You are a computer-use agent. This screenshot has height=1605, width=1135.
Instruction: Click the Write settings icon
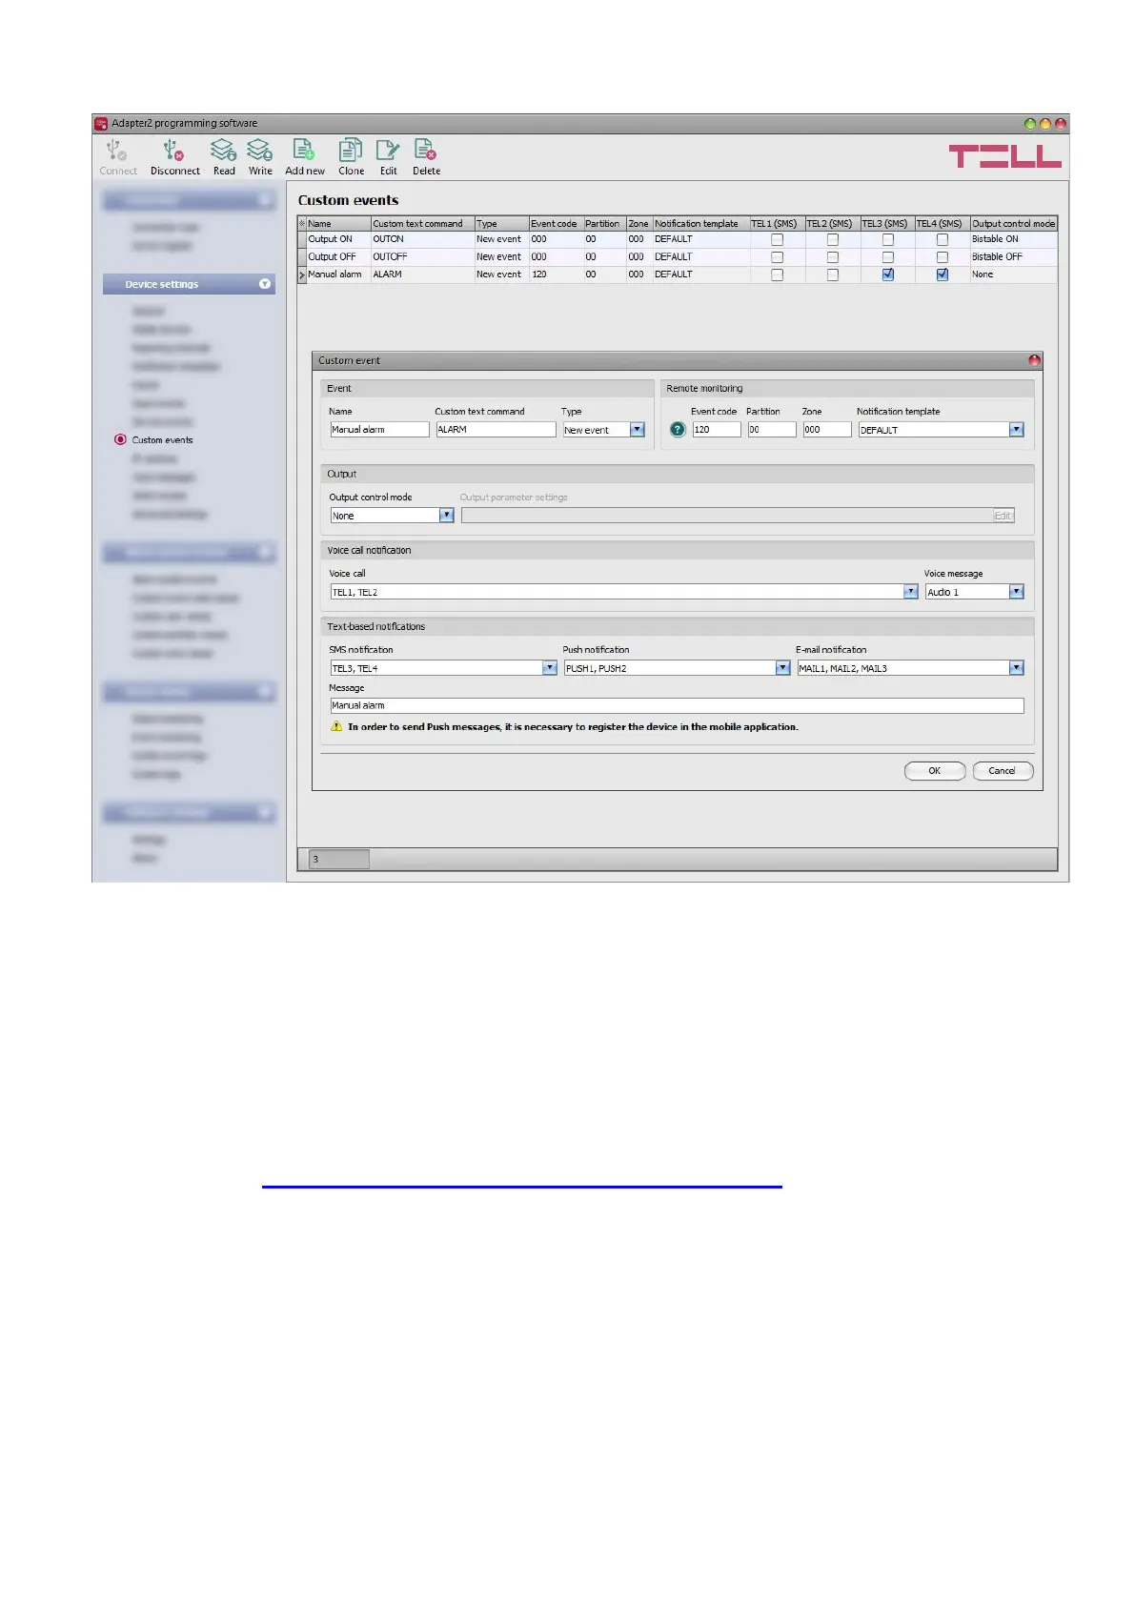[259, 151]
